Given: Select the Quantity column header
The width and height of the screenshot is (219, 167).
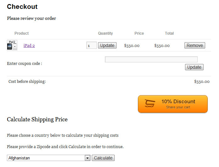Looking at the screenshot, I should pyautogui.click(x=105, y=33).
